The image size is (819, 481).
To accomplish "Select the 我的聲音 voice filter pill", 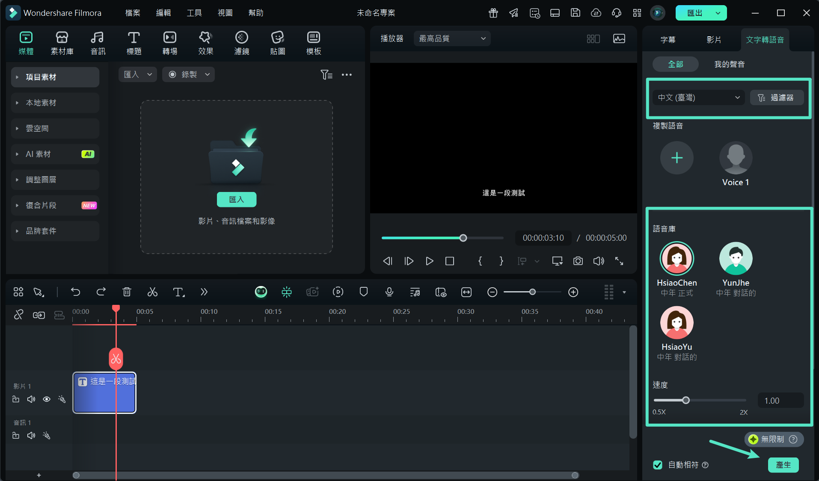I will pos(730,64).
